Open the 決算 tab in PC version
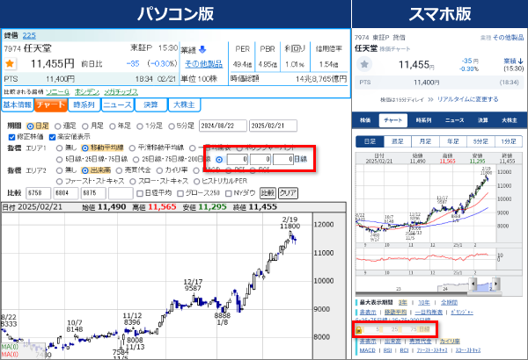Image resolution: width=528 pixels, height=360 pixels. [150, 104]
